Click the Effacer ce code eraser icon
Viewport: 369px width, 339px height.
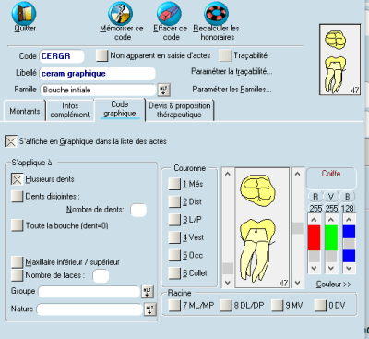(169, 13)
